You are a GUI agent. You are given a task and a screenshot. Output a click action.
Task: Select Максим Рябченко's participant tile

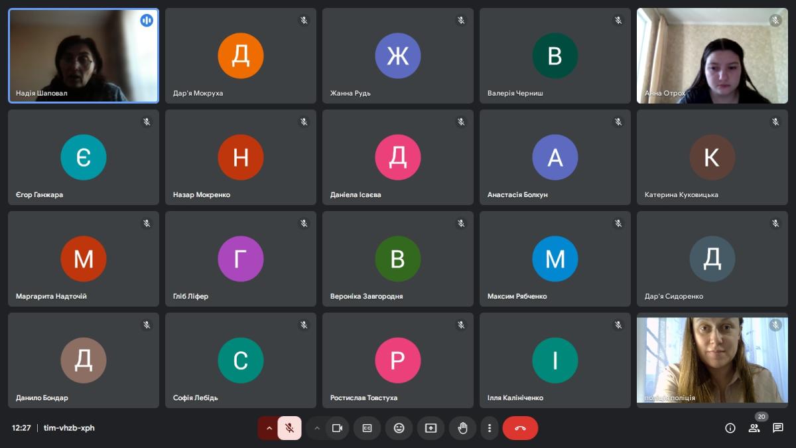[555, 259]
